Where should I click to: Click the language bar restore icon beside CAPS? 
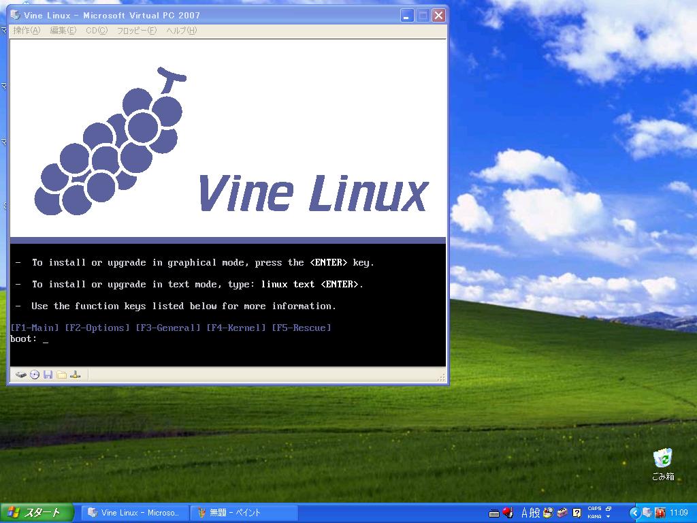(609, 509)
